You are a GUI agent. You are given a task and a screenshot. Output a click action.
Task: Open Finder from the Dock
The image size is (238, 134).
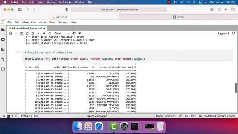point(78,127)
